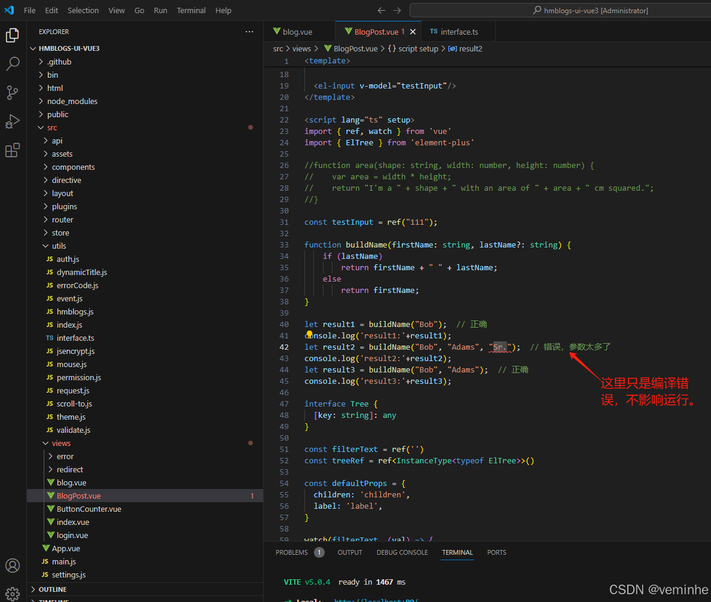Screen dimensions: 711x602
Task: Click the lightbulb quick-fix icon on line 41
Action: (309, 335)
